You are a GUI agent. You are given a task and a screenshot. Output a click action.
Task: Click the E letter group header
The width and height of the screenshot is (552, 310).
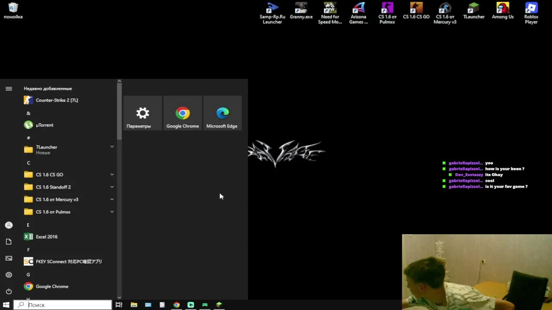28,225
